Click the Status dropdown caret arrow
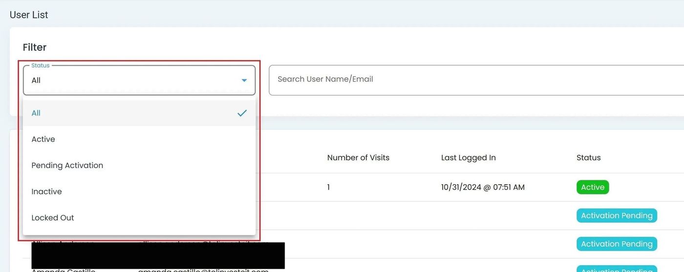 (244, 80)
